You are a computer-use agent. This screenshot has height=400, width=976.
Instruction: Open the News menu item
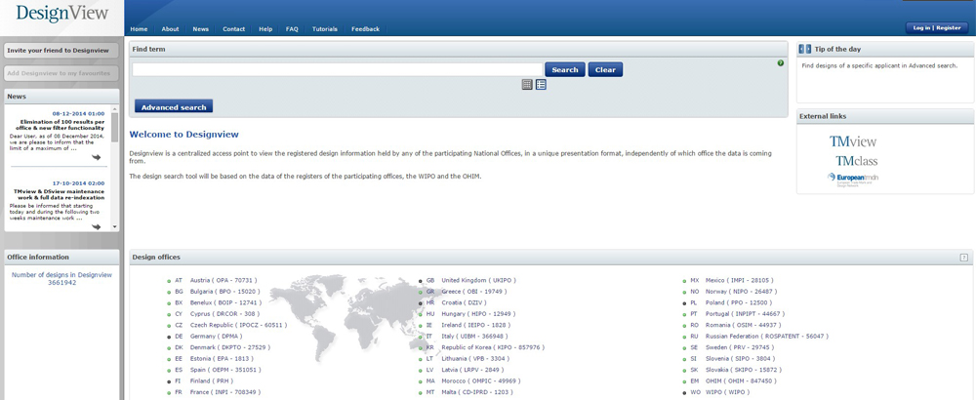click(200, 29)
